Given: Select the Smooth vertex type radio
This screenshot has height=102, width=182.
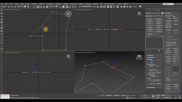Looking at the screenshot, I should [166, 18].
